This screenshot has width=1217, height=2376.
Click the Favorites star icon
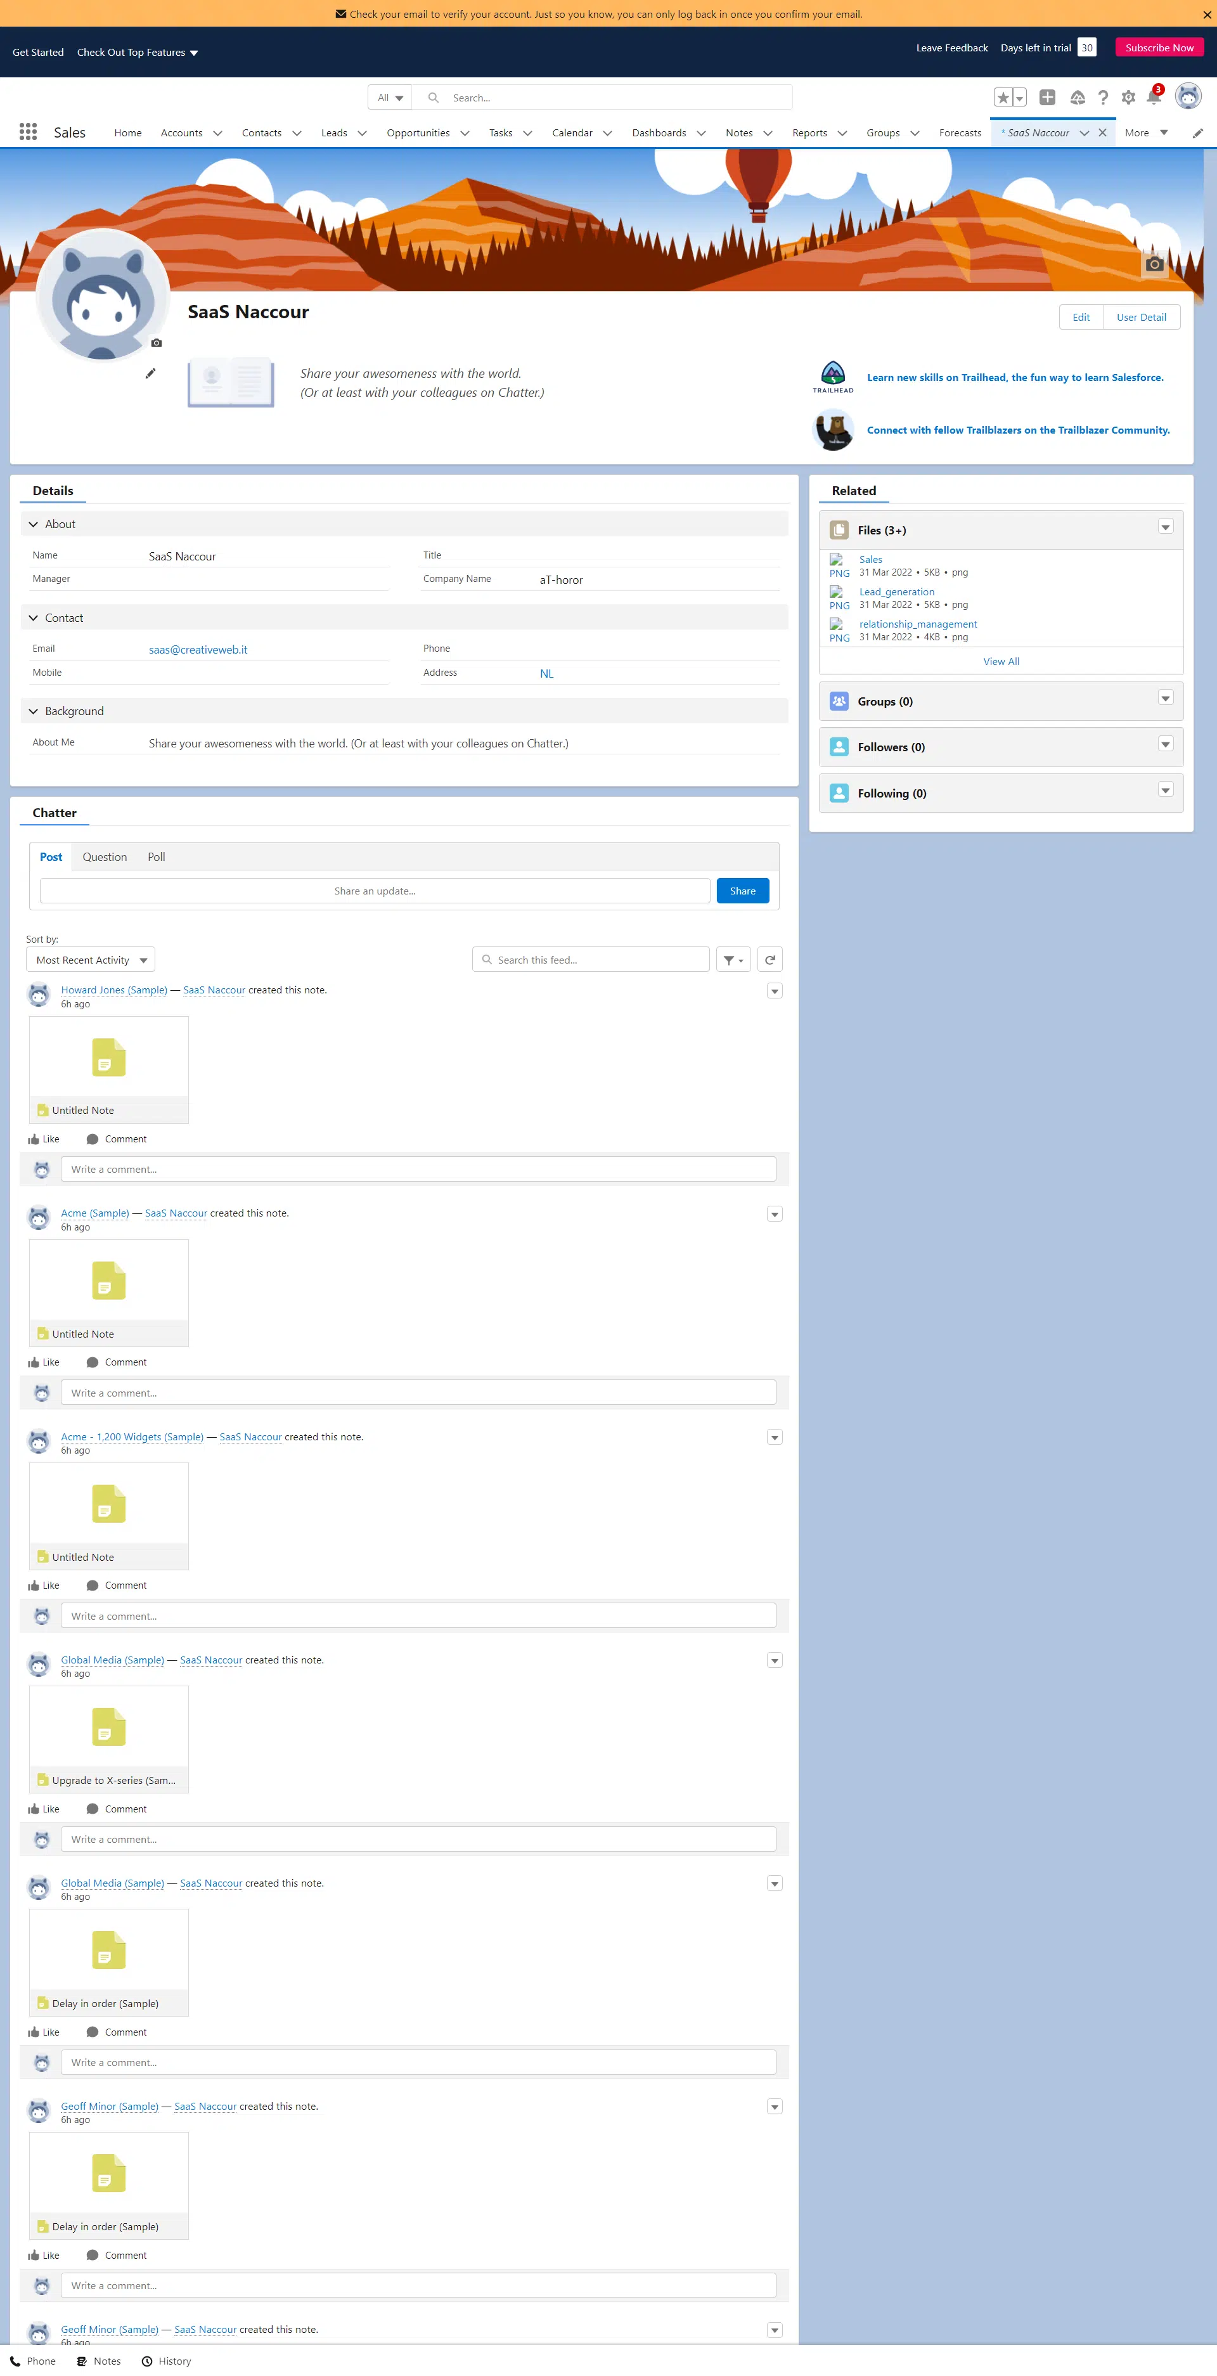[x=1003, y=97]
